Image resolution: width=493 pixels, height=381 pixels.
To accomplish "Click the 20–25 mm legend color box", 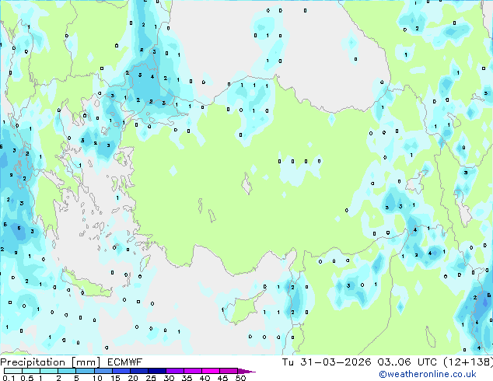I will click(x=138, y=371).
